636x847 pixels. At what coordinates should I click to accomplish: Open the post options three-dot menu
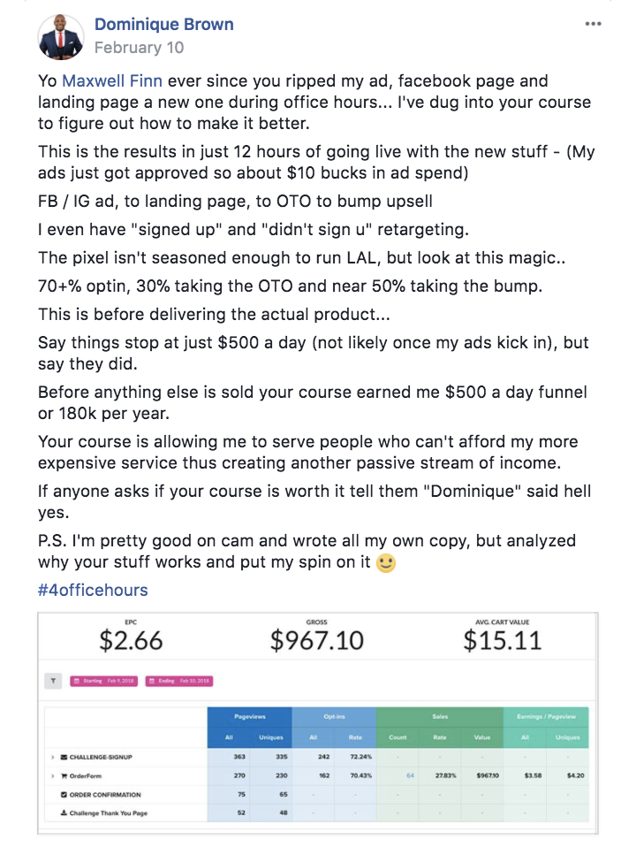593,24
